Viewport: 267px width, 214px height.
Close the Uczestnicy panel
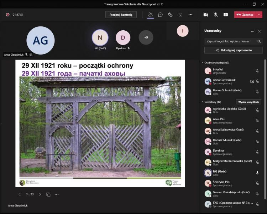point(259,31)
